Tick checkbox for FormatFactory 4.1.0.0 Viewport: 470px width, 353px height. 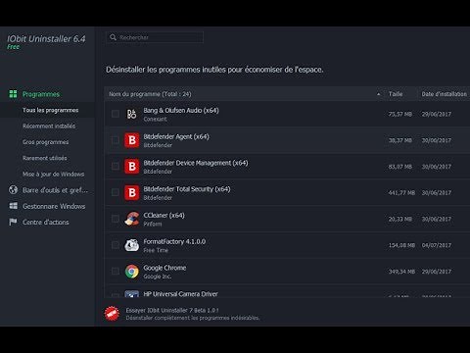[x=116, y=245]
